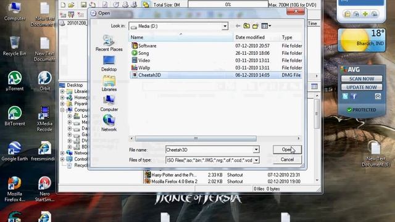Click the weather gadget showing Bharuch, IND
This screenshot has width=395, height=222.
point(362,40)
